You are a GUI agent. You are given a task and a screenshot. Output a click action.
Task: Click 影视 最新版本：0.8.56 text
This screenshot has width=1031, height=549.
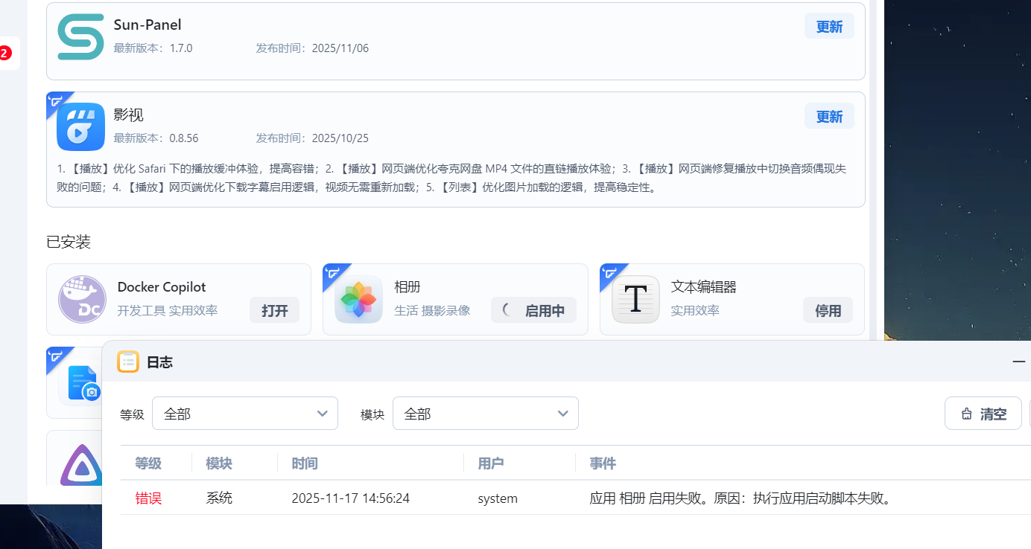coord(156,138)
